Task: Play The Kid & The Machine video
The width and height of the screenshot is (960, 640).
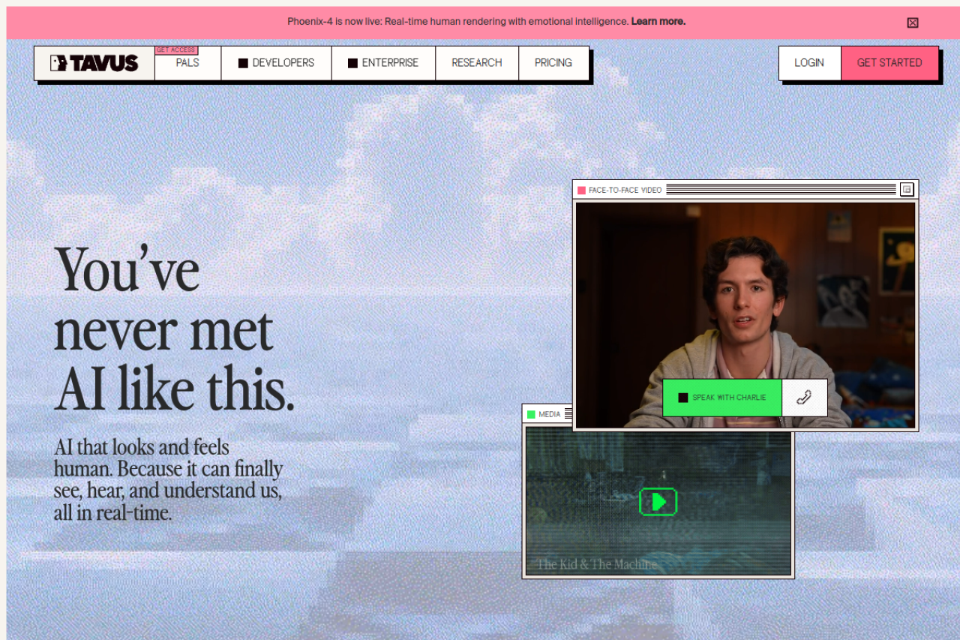Action: click(658, 502)
